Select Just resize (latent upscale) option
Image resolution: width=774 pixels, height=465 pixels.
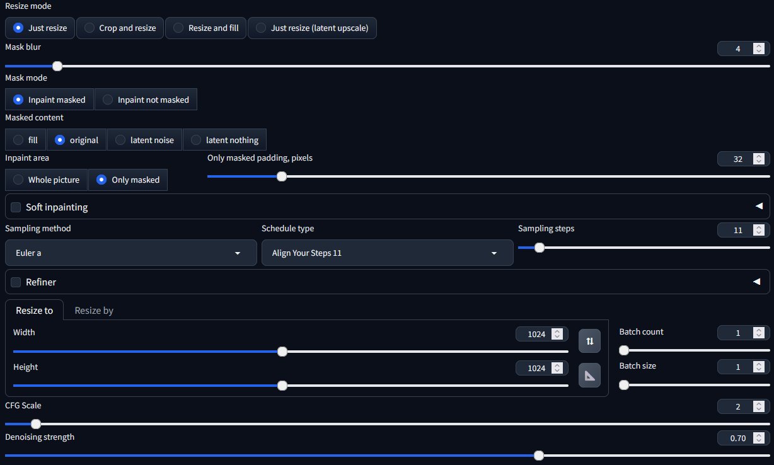tap(312, 28)
